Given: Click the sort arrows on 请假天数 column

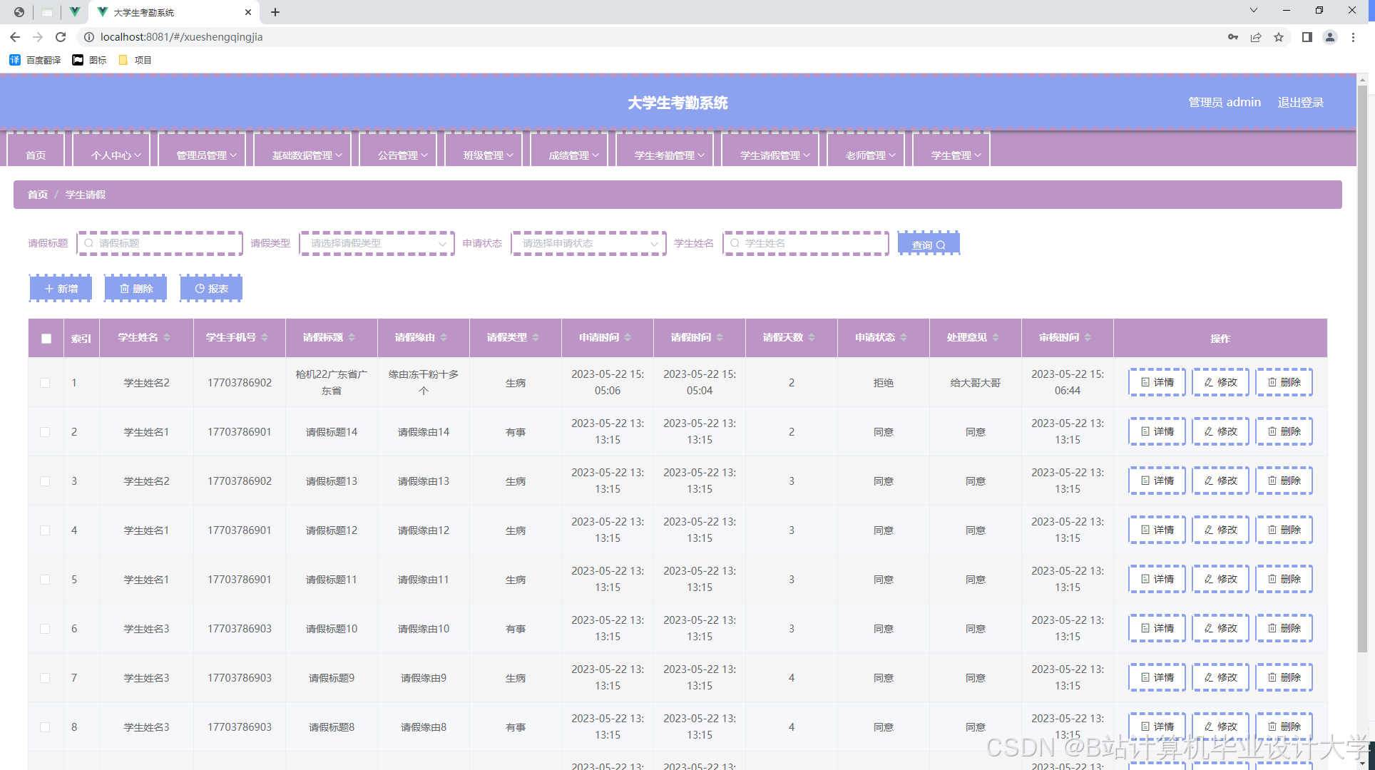Looking at the screenshot, I should point(812,338).
